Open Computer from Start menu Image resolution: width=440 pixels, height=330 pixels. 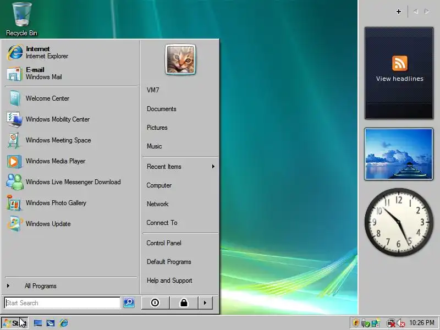[x=180, y=185]
